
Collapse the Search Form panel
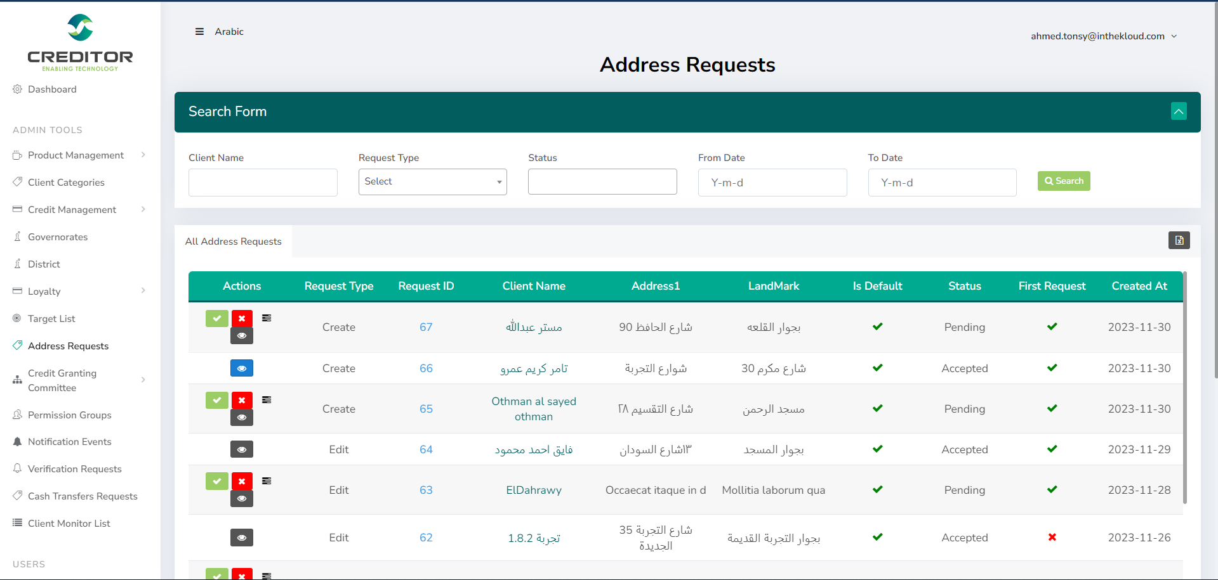[x=1178, y=112]
